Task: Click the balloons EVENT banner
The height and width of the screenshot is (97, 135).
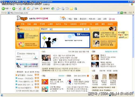Action: (28, 44)
